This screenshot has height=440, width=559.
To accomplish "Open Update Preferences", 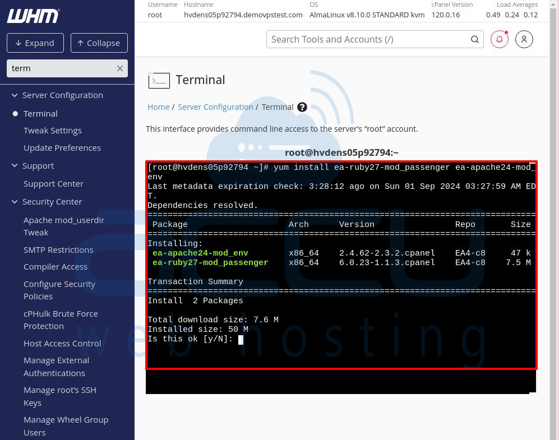I will [62, 148].
